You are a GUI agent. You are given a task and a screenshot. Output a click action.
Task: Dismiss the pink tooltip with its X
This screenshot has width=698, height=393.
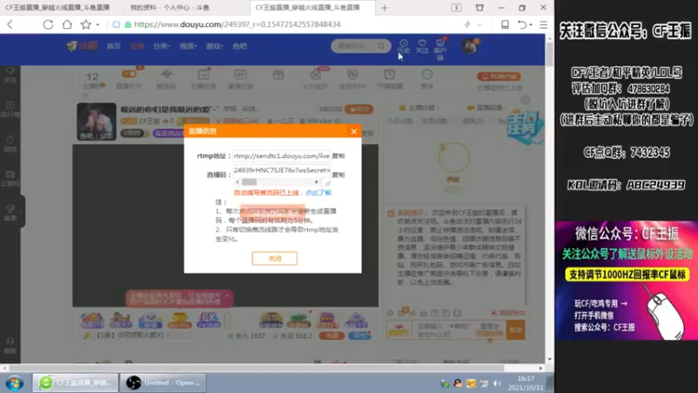pos(227,295)
